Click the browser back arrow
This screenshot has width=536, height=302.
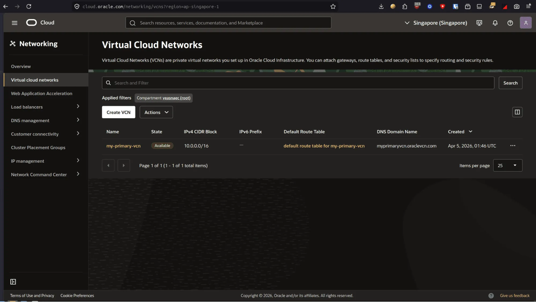[6, 6]
